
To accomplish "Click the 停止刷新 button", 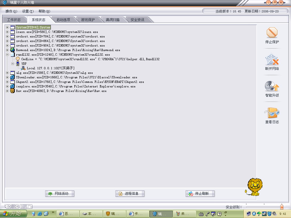I will [x=200, y=194].
